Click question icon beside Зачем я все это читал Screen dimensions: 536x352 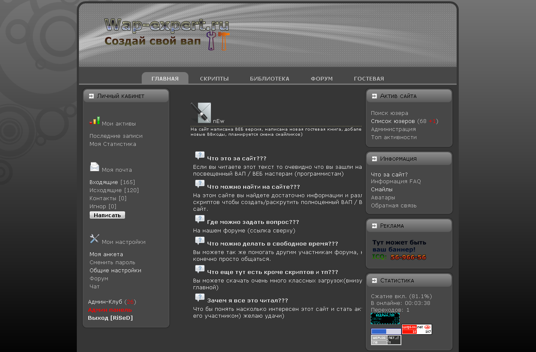point(200,298)
